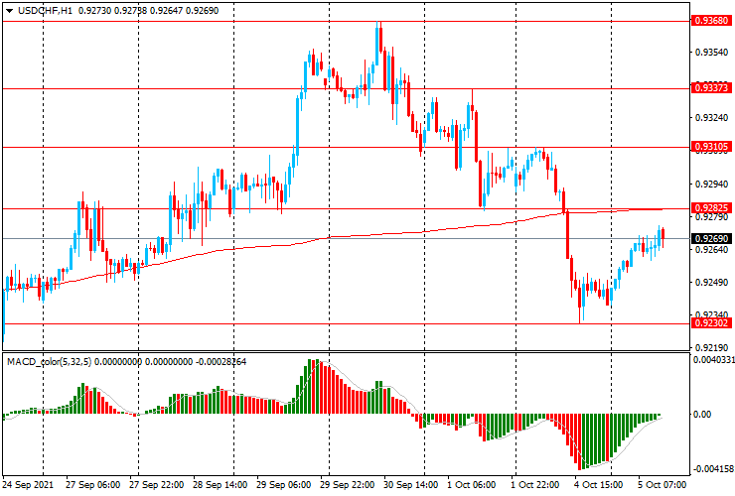Click the 0.92302 support level label

click(711, 323)
